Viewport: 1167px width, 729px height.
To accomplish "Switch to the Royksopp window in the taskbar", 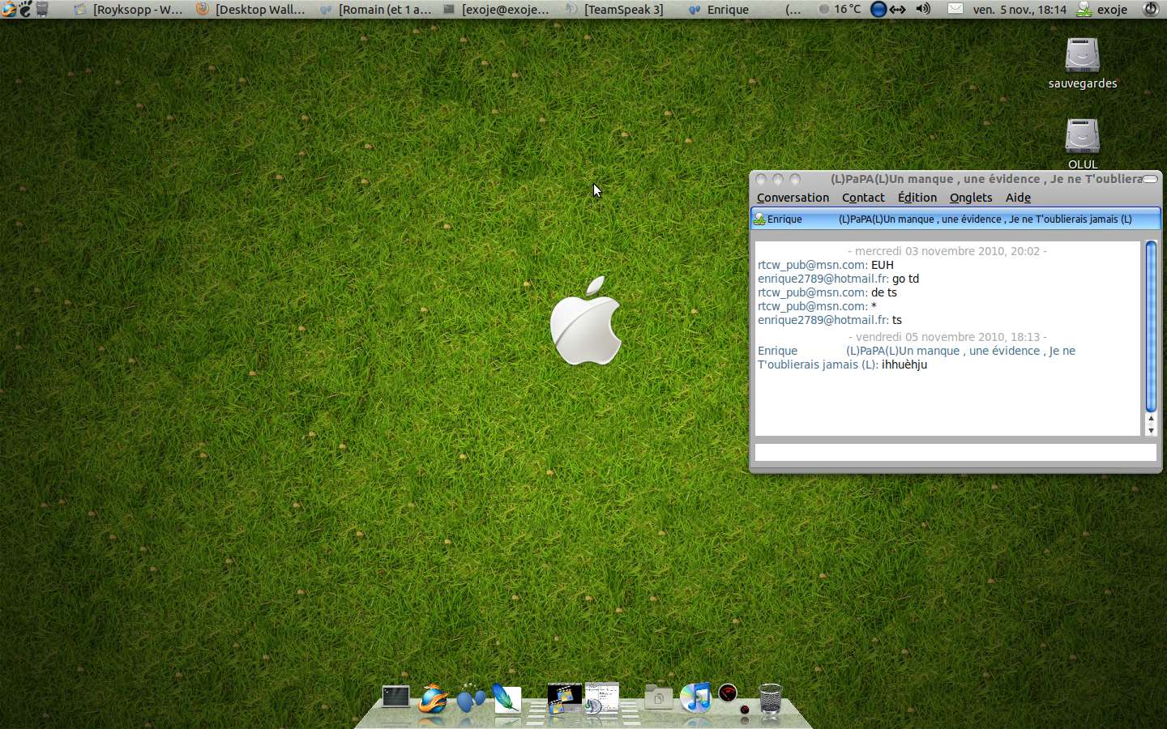I will tap(128, 10).
